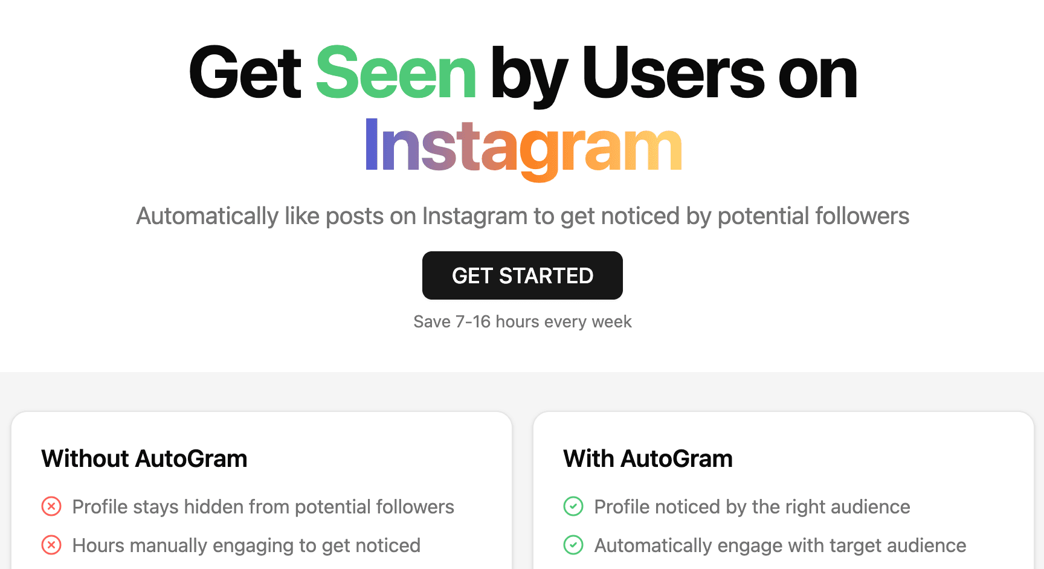
Task: Click 'Save 7-16 hours every week' link
Action: tap(522, 321)
